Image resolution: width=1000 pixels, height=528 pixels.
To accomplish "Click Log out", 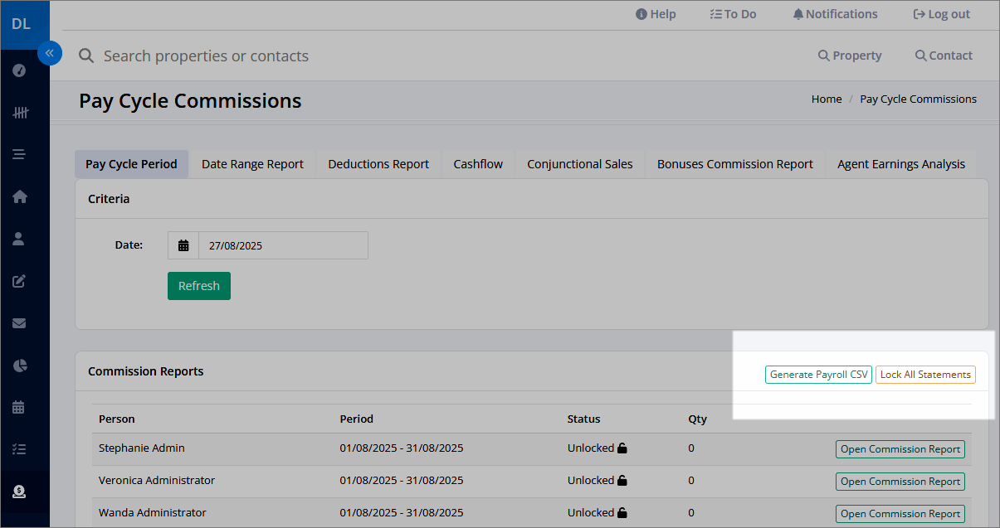I will click(x=941, y=14).
